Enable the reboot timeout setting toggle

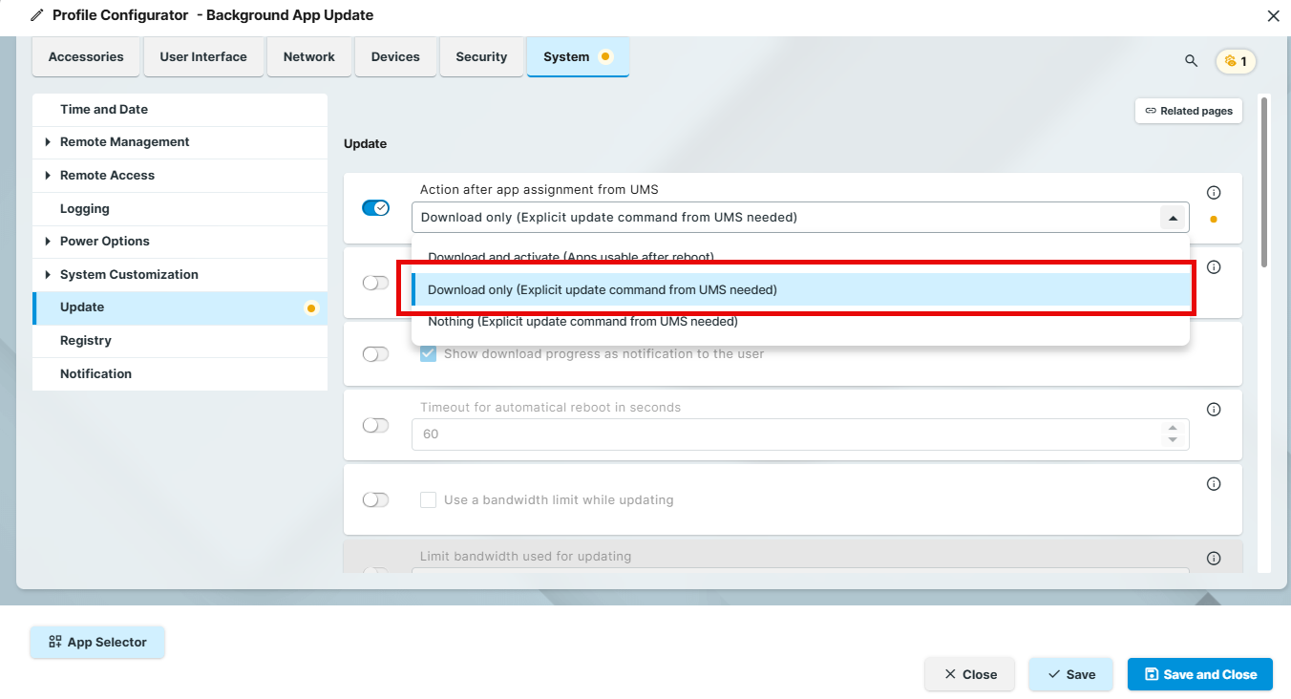(375, 426)
